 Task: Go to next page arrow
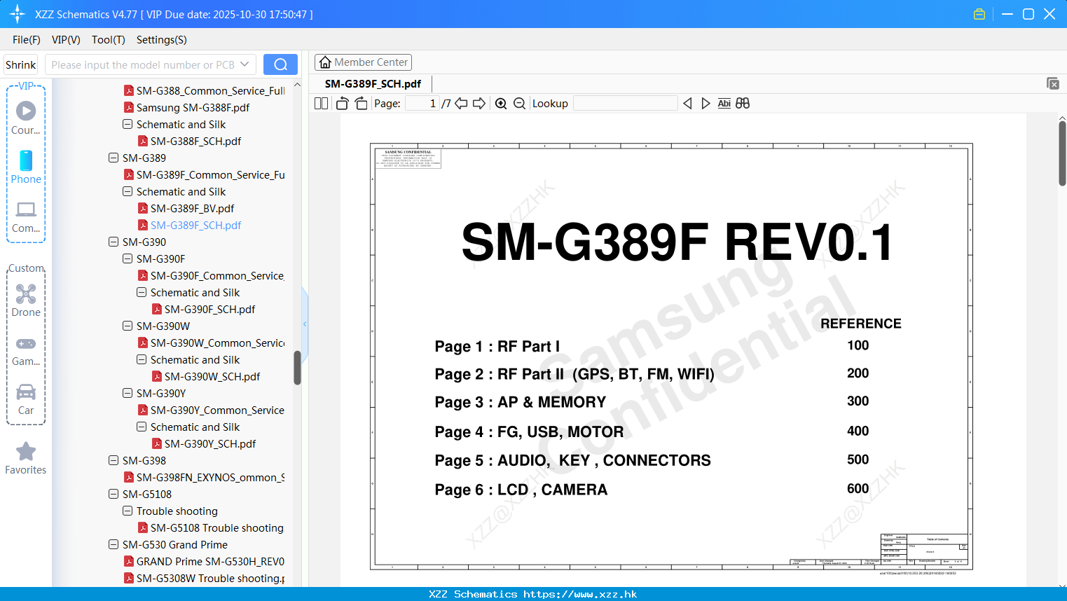pyautogui.click(x=479, y=104)
